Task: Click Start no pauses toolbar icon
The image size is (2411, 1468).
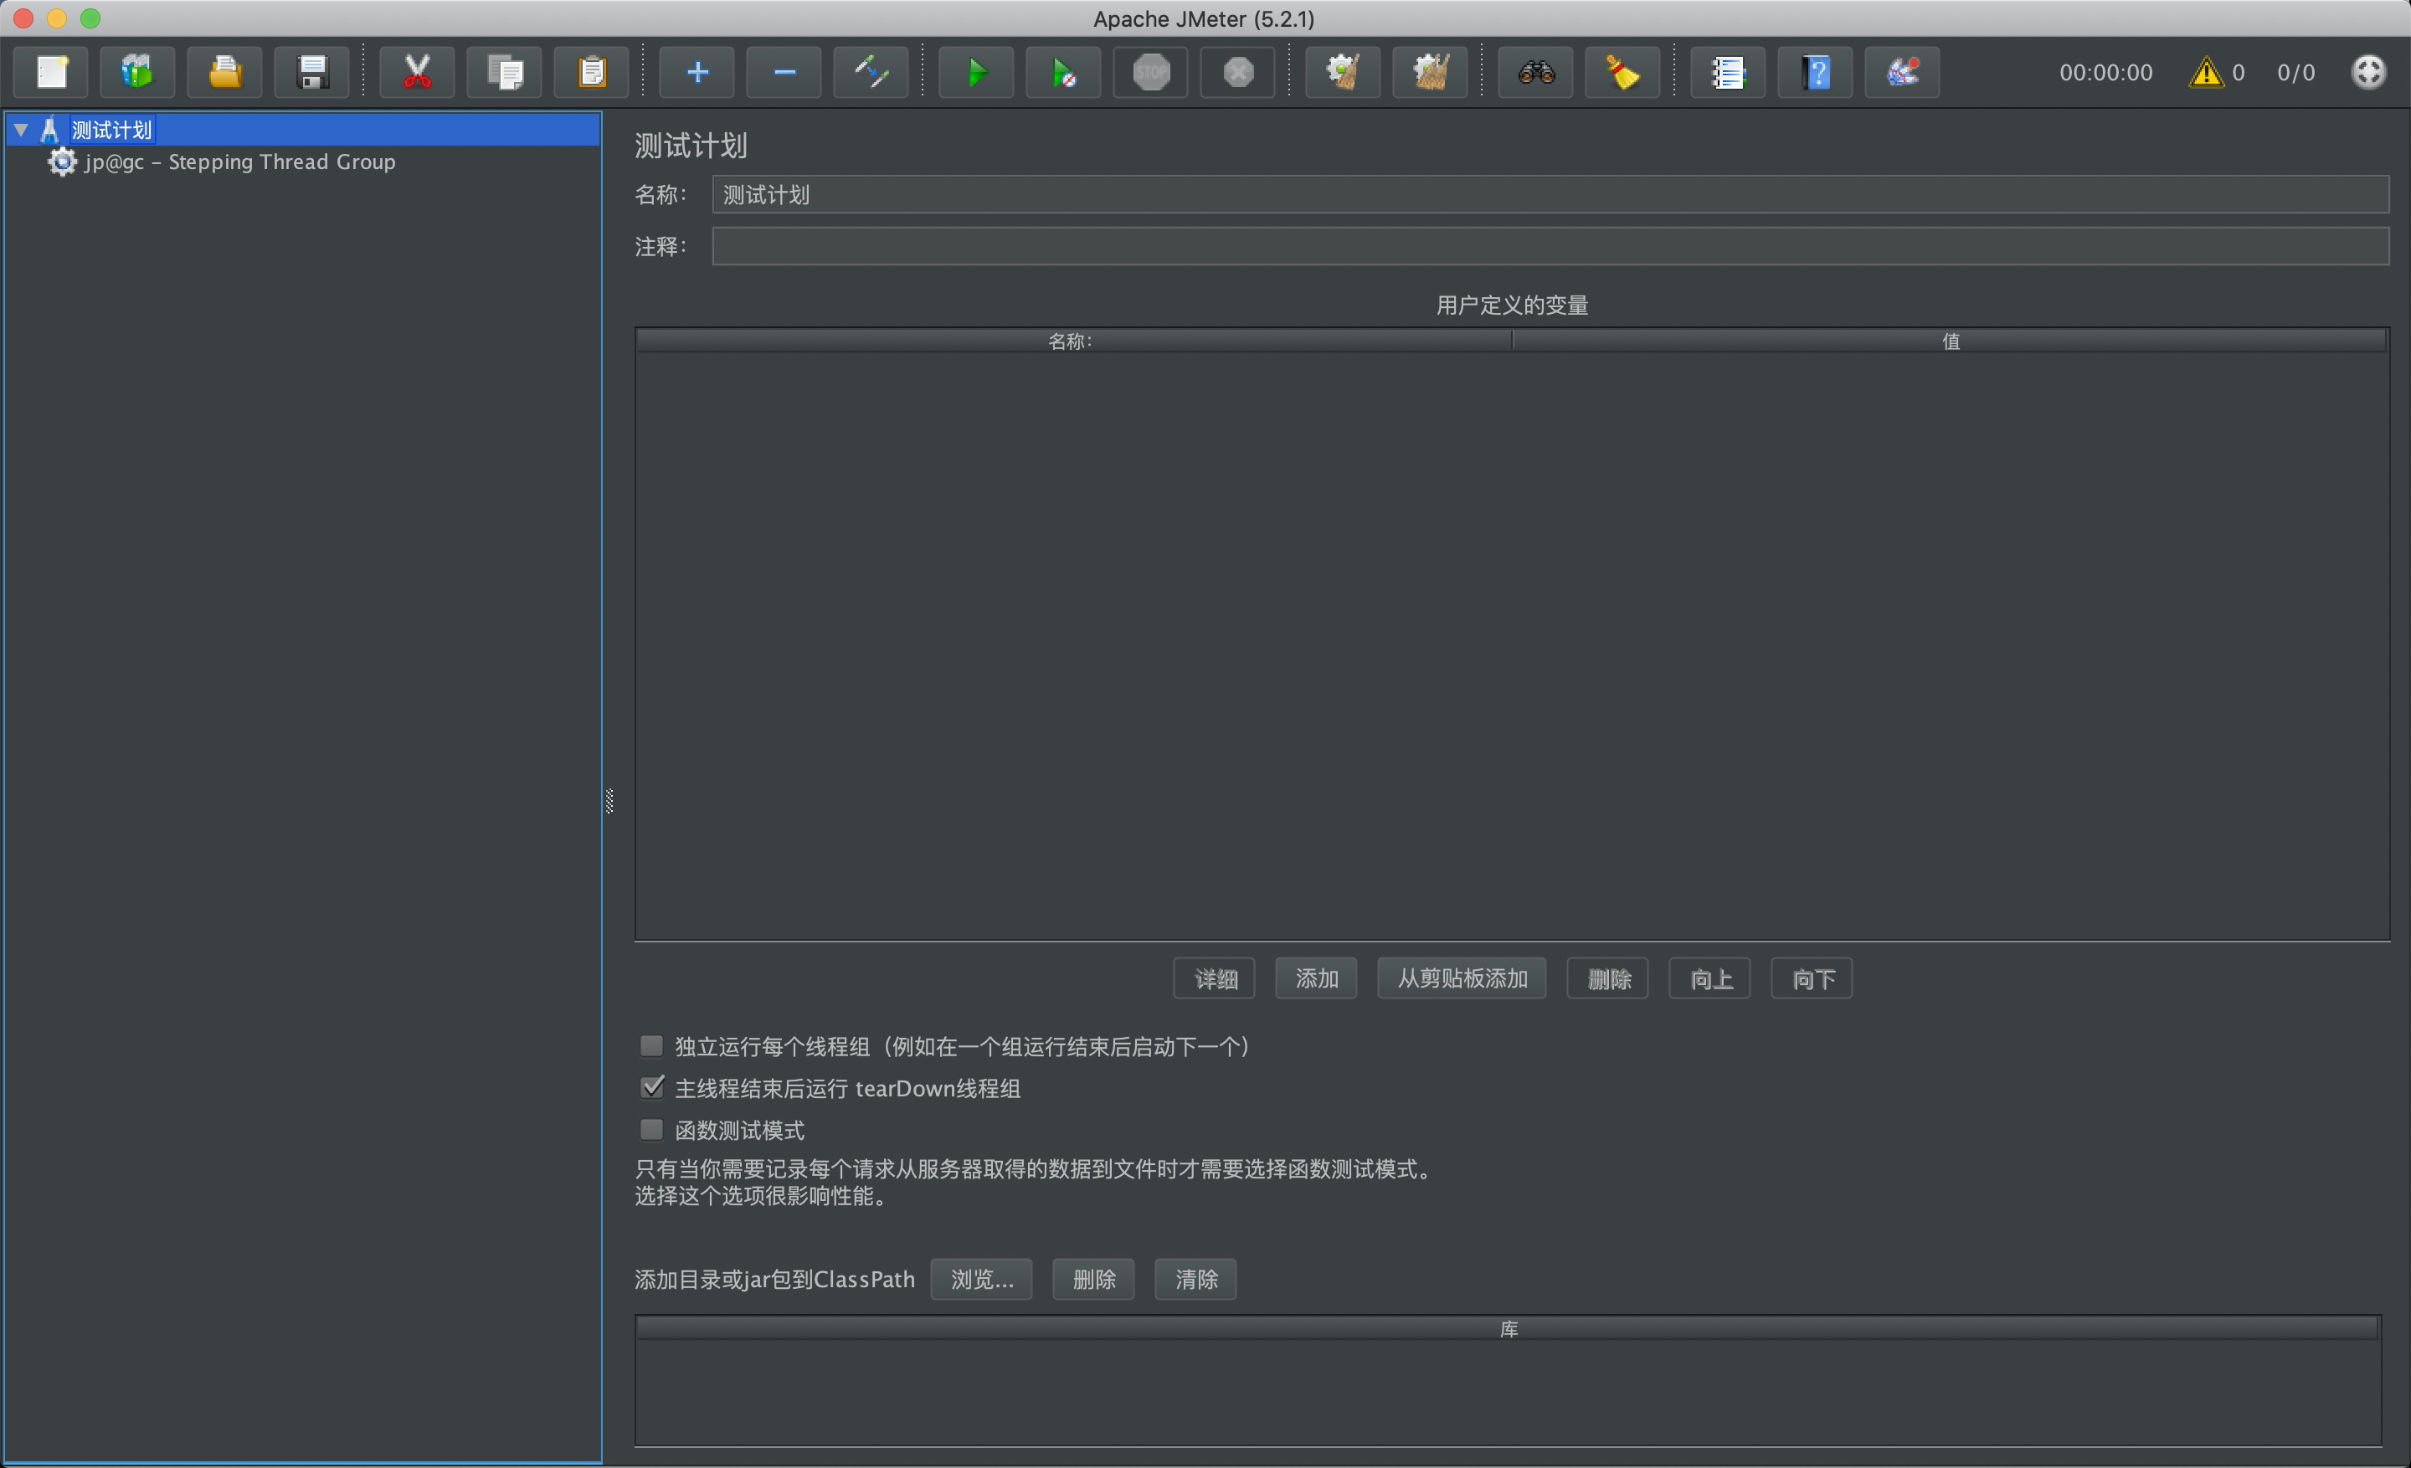Action: [1062, 72]
